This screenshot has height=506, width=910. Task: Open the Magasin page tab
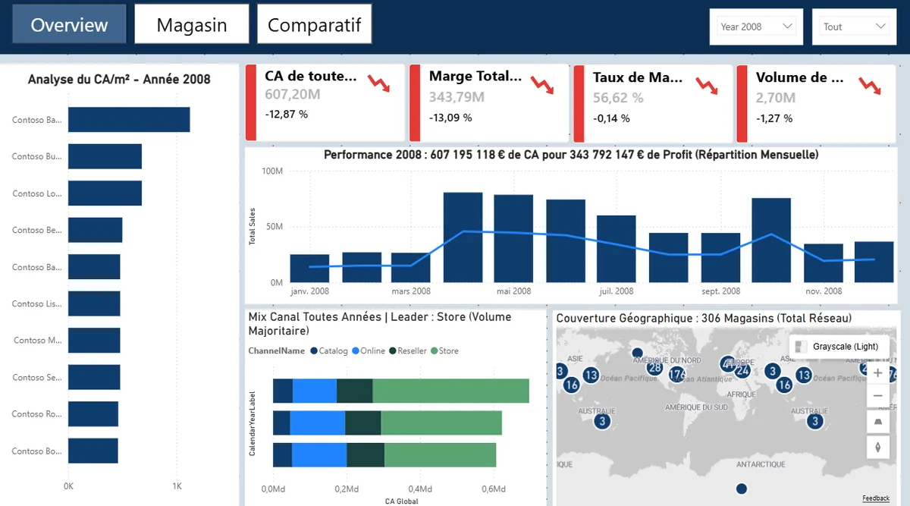[x=192, y=24]
